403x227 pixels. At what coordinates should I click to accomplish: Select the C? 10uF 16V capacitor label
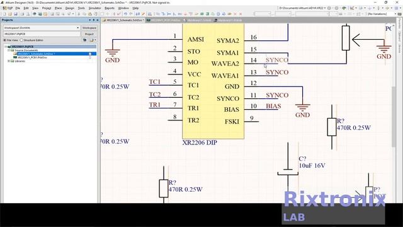coord(312,162)
